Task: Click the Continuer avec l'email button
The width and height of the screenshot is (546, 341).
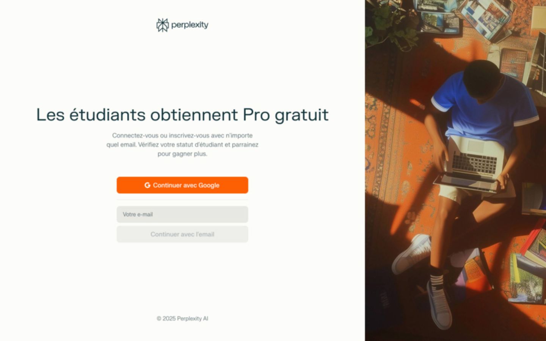Action: (x=182, y=234)
